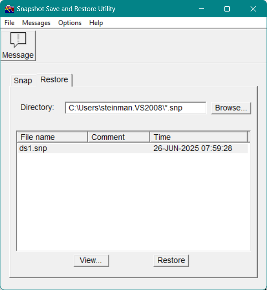This screenshot has width=267, height=290.
Task: Minimize the Snapshot utility window
Action: tap(202, 9)
